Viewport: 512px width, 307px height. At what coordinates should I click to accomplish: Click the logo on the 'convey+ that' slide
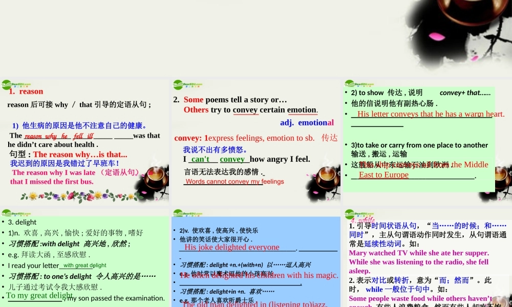click(x=359, y=84)
